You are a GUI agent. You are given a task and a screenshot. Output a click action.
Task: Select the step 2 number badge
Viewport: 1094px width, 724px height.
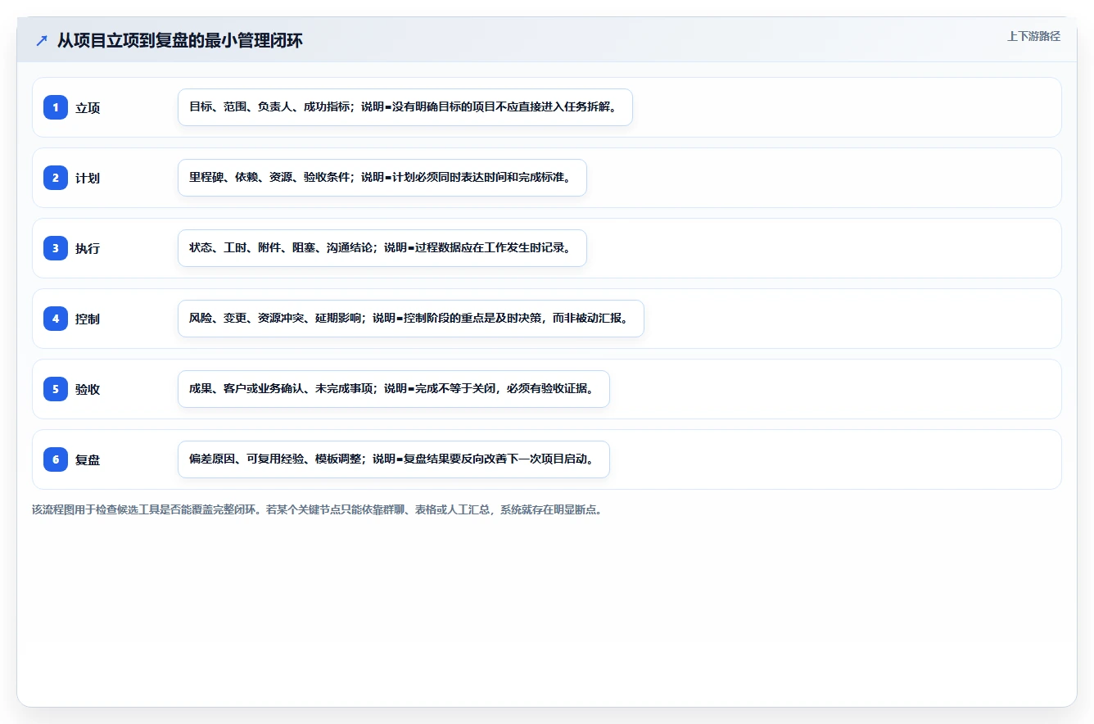point(56,178)
